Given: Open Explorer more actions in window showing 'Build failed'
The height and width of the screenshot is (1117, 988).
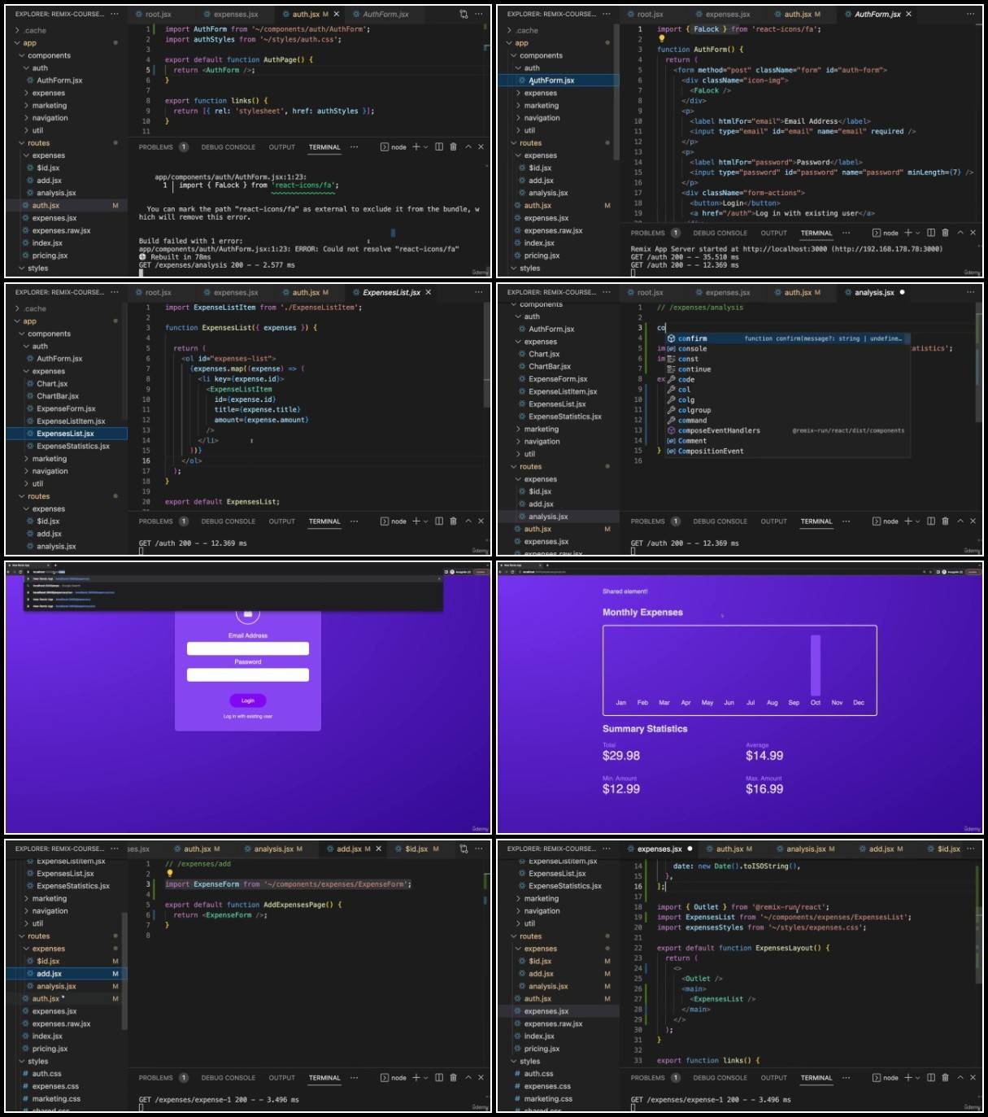Looking at the screenshot, I should 115,14.
